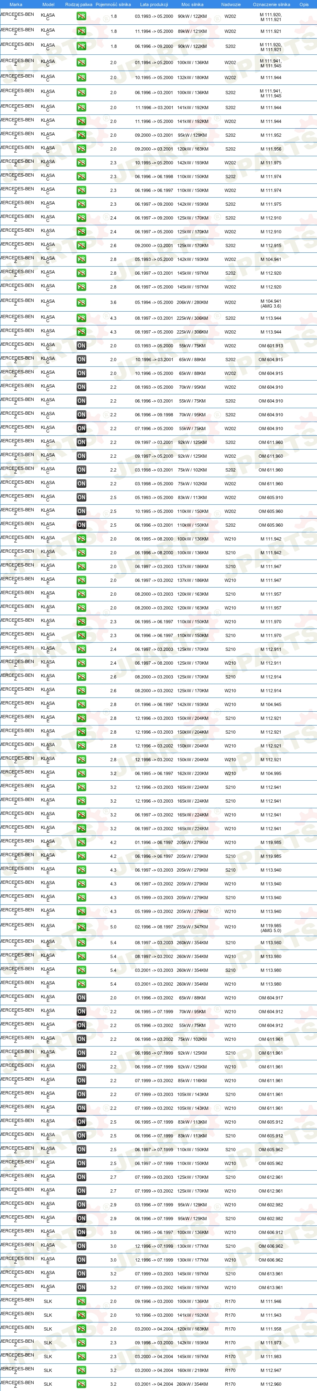Select engine code M 104.995 text
The image size is (317, 1391).
[271, 773]
